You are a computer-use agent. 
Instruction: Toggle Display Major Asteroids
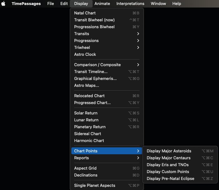click(x=180, y=151)
